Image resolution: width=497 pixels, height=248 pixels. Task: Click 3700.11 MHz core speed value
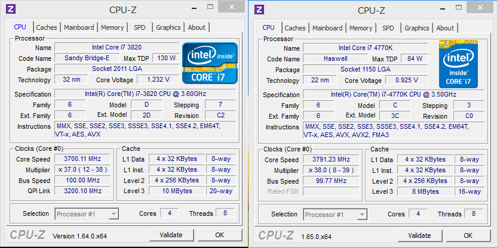coord(82,159)
